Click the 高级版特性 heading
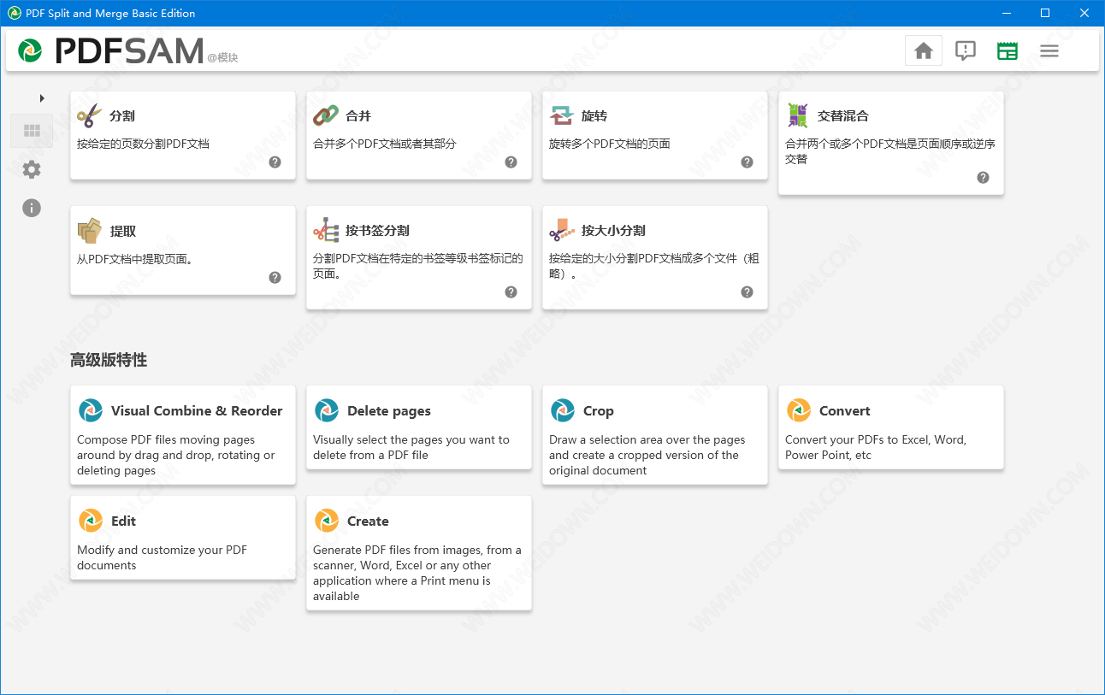Image resolution: width=1105 pixels, height=695 pixels. coord(109,360)
